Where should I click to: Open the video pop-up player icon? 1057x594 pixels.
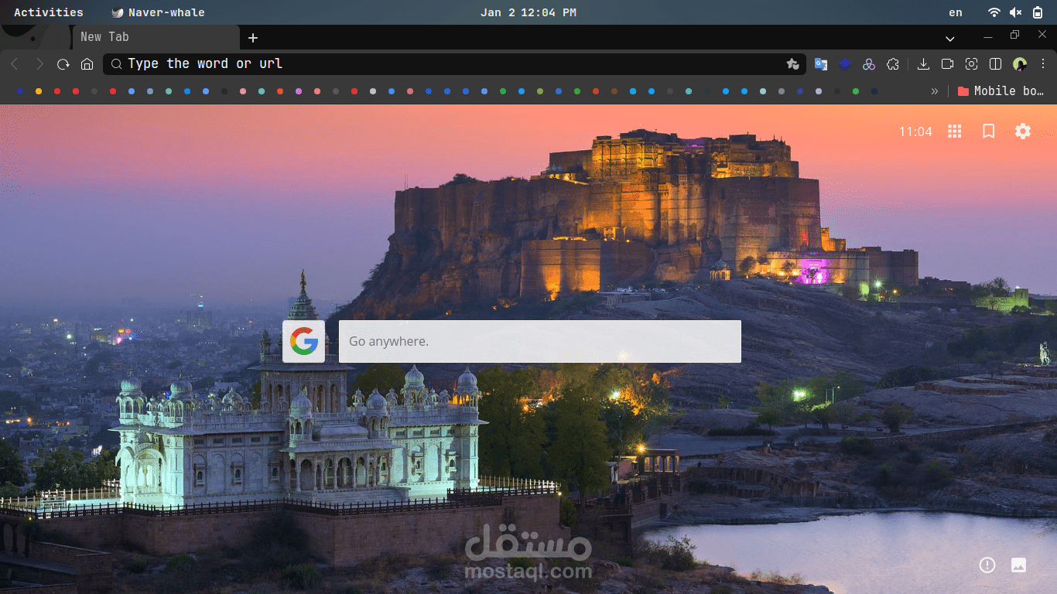coord(947,63)
